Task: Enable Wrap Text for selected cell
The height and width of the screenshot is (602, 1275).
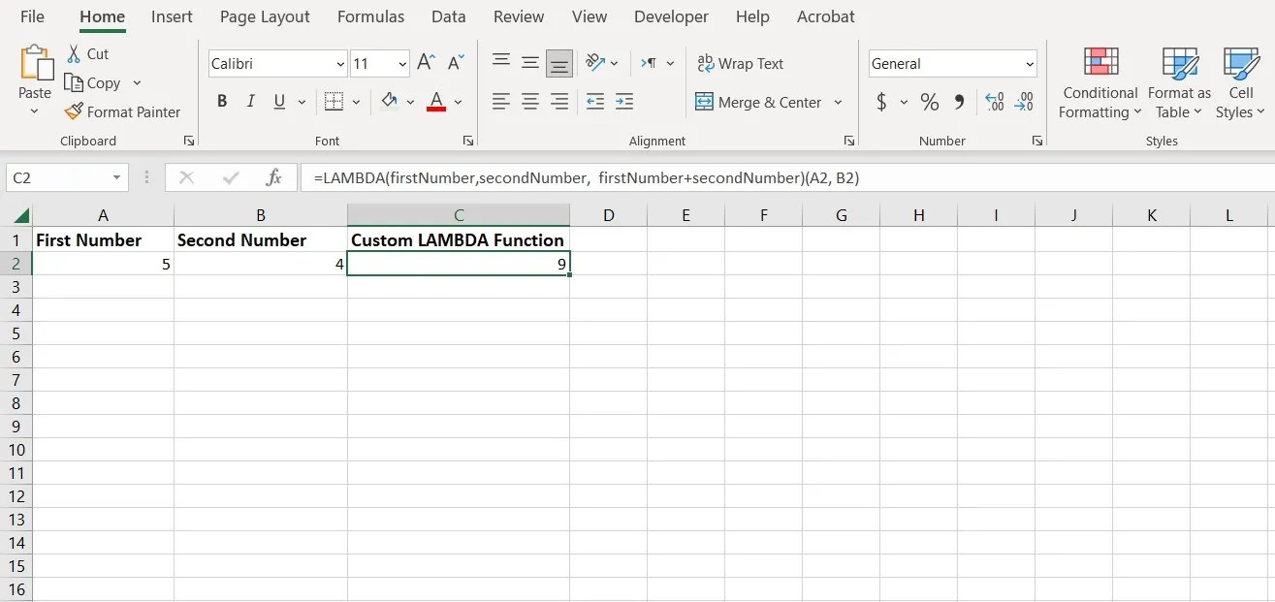Action: pos(740,63)
